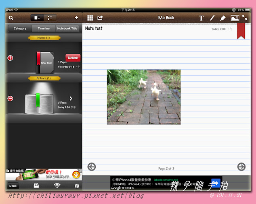Open the Wi-Fi sharing icon in sidebar footer
This screenshot has height=204, width=256.
click(x=57, y=185)
